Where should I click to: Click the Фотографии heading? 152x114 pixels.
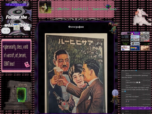coord(76,27)
